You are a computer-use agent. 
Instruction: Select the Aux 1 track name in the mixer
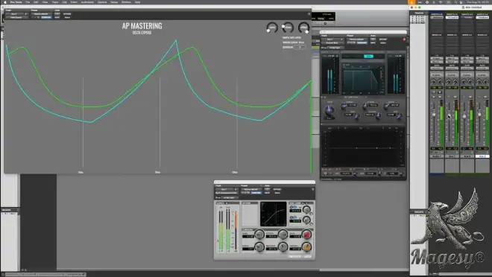click(452, 156)
